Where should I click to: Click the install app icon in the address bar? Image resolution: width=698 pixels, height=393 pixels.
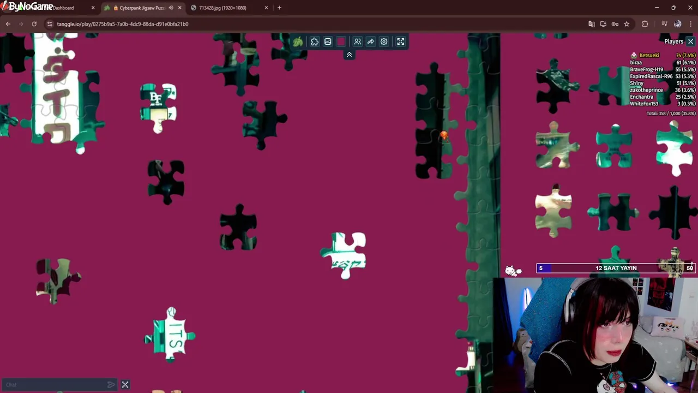coord(603,24)
